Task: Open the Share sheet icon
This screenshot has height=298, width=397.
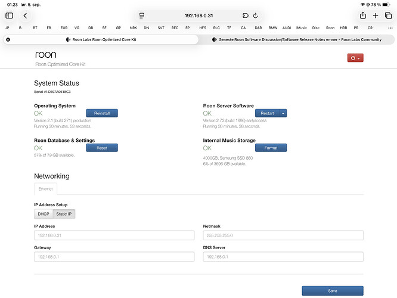Action: [363, 15]
